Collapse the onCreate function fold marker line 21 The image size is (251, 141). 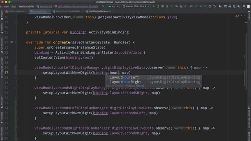click(16, 42)
